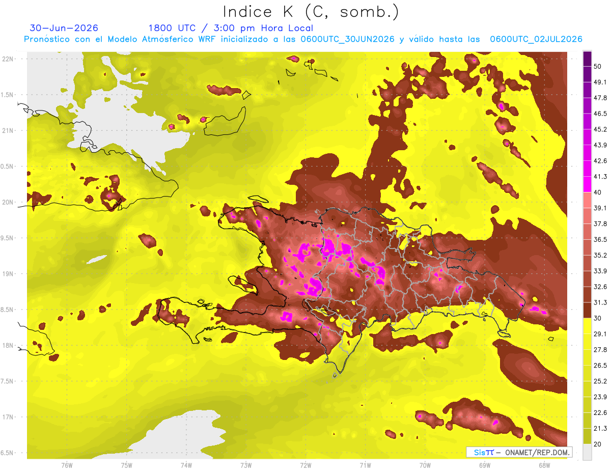Click the "73W" longitude label
Viewport: 611px width, 472px height.
tap(246, 465)
